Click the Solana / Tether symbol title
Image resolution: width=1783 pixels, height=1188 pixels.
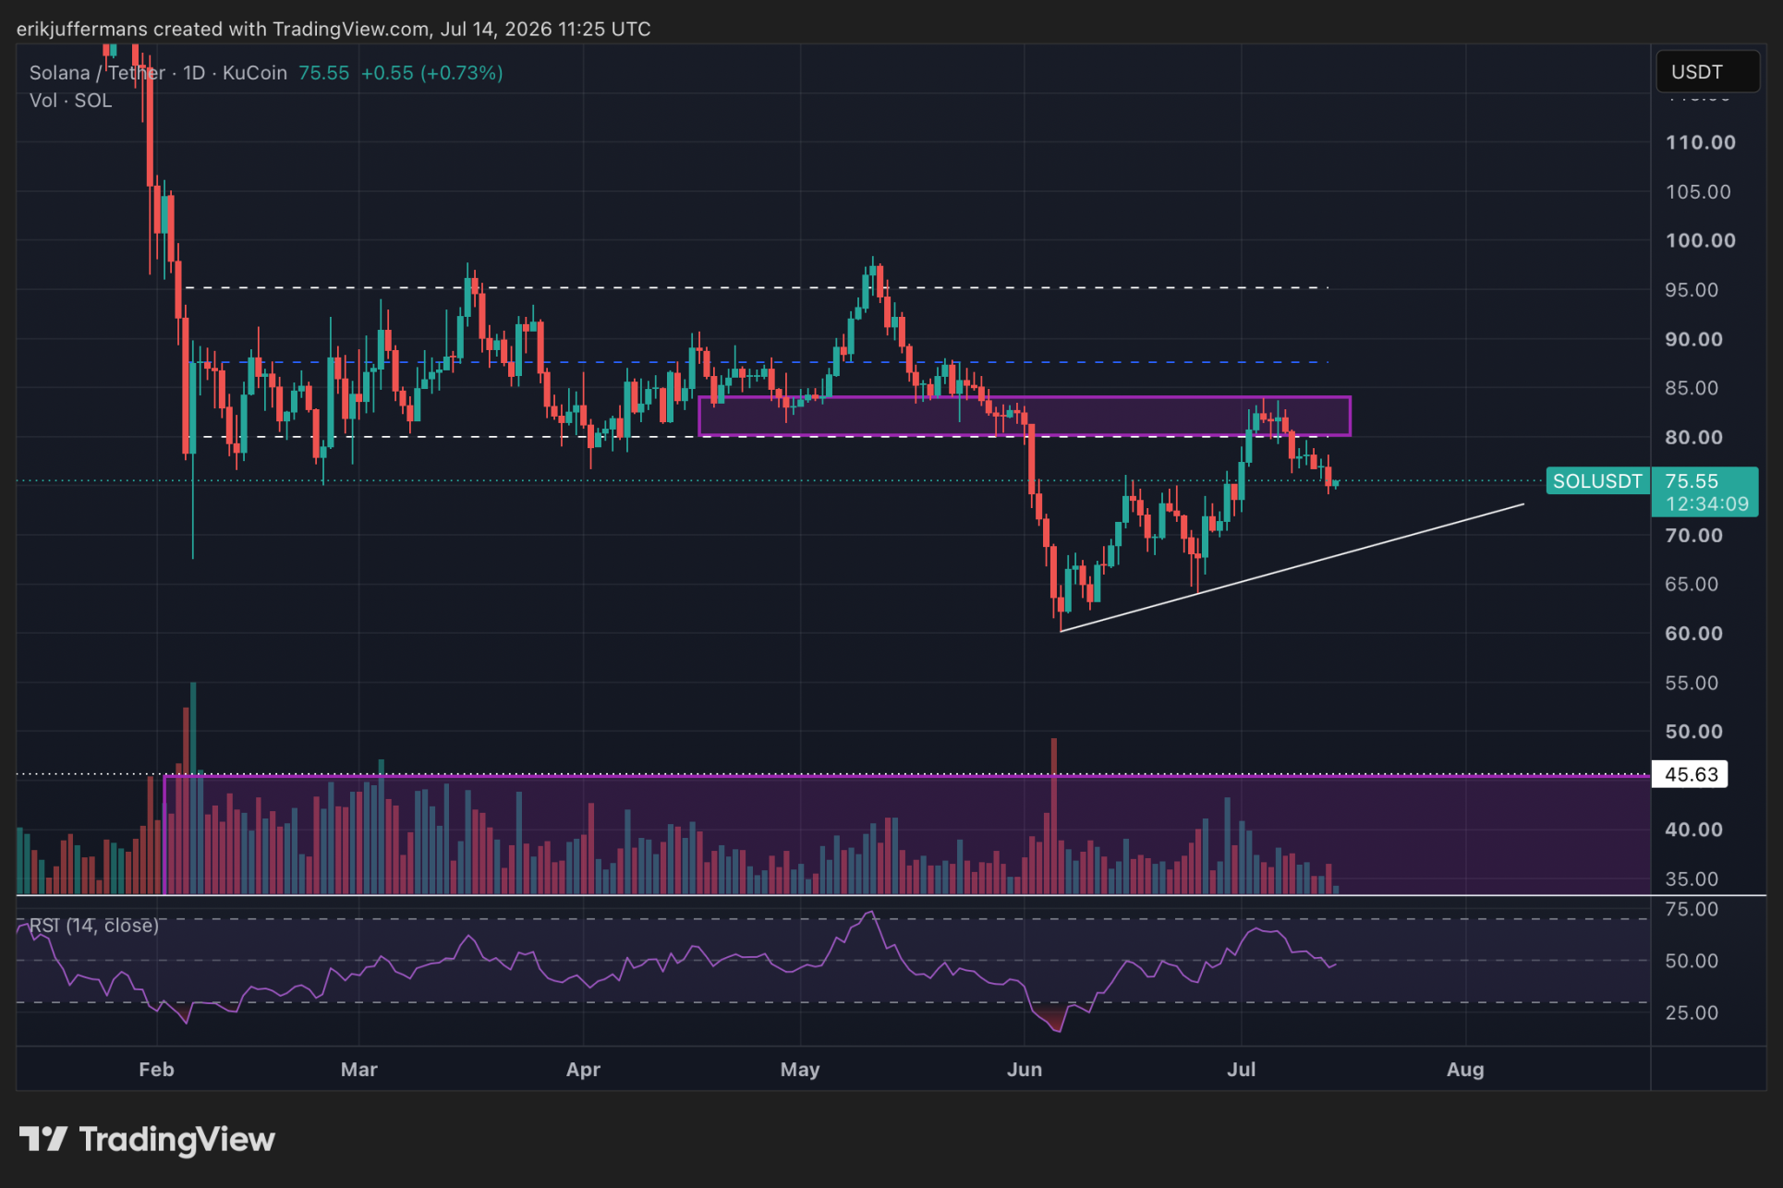pyautogui.click(x=97, y=73)
